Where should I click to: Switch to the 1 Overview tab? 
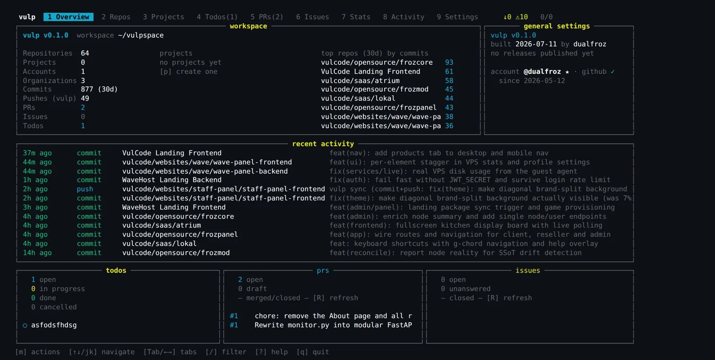68,17
